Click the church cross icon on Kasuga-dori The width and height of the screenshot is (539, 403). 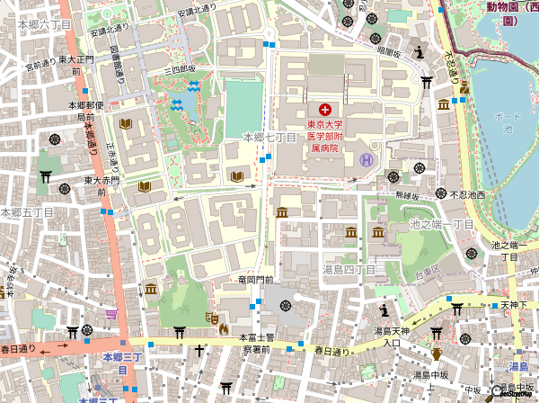(199, 348)
